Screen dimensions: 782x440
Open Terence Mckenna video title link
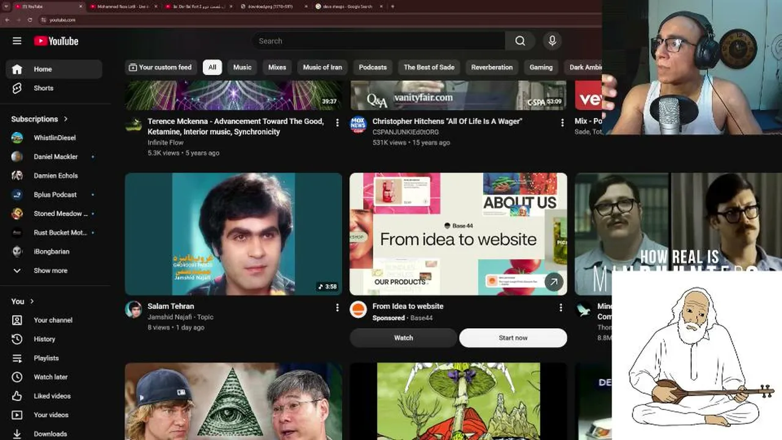coord(236,127)
